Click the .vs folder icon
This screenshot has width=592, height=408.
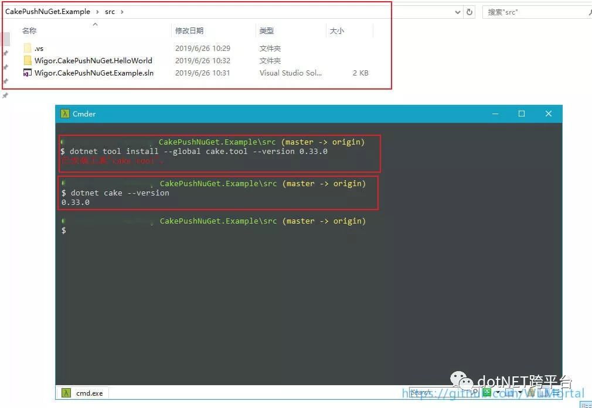(28, 48)
